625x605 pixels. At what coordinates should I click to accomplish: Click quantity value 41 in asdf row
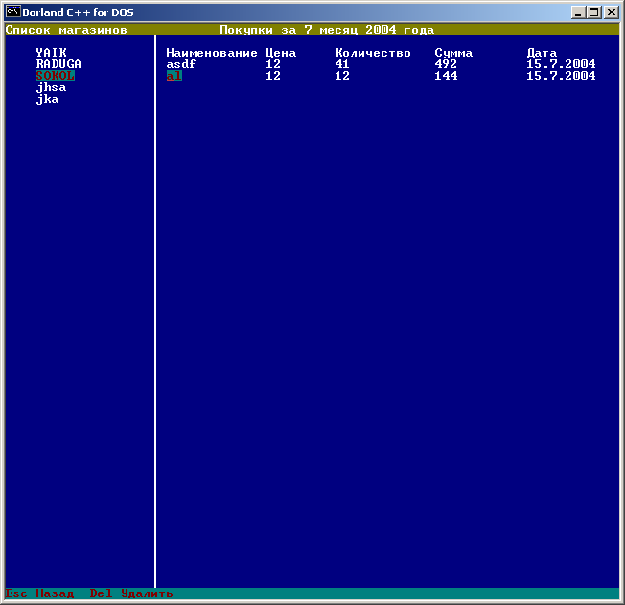point(342,64)
